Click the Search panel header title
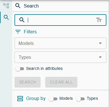Screen dimensions: 109x107 pos(31,6)
